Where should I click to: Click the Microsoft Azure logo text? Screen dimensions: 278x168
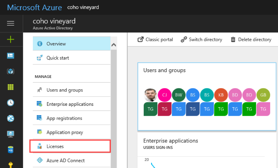(x=35, y=7)
